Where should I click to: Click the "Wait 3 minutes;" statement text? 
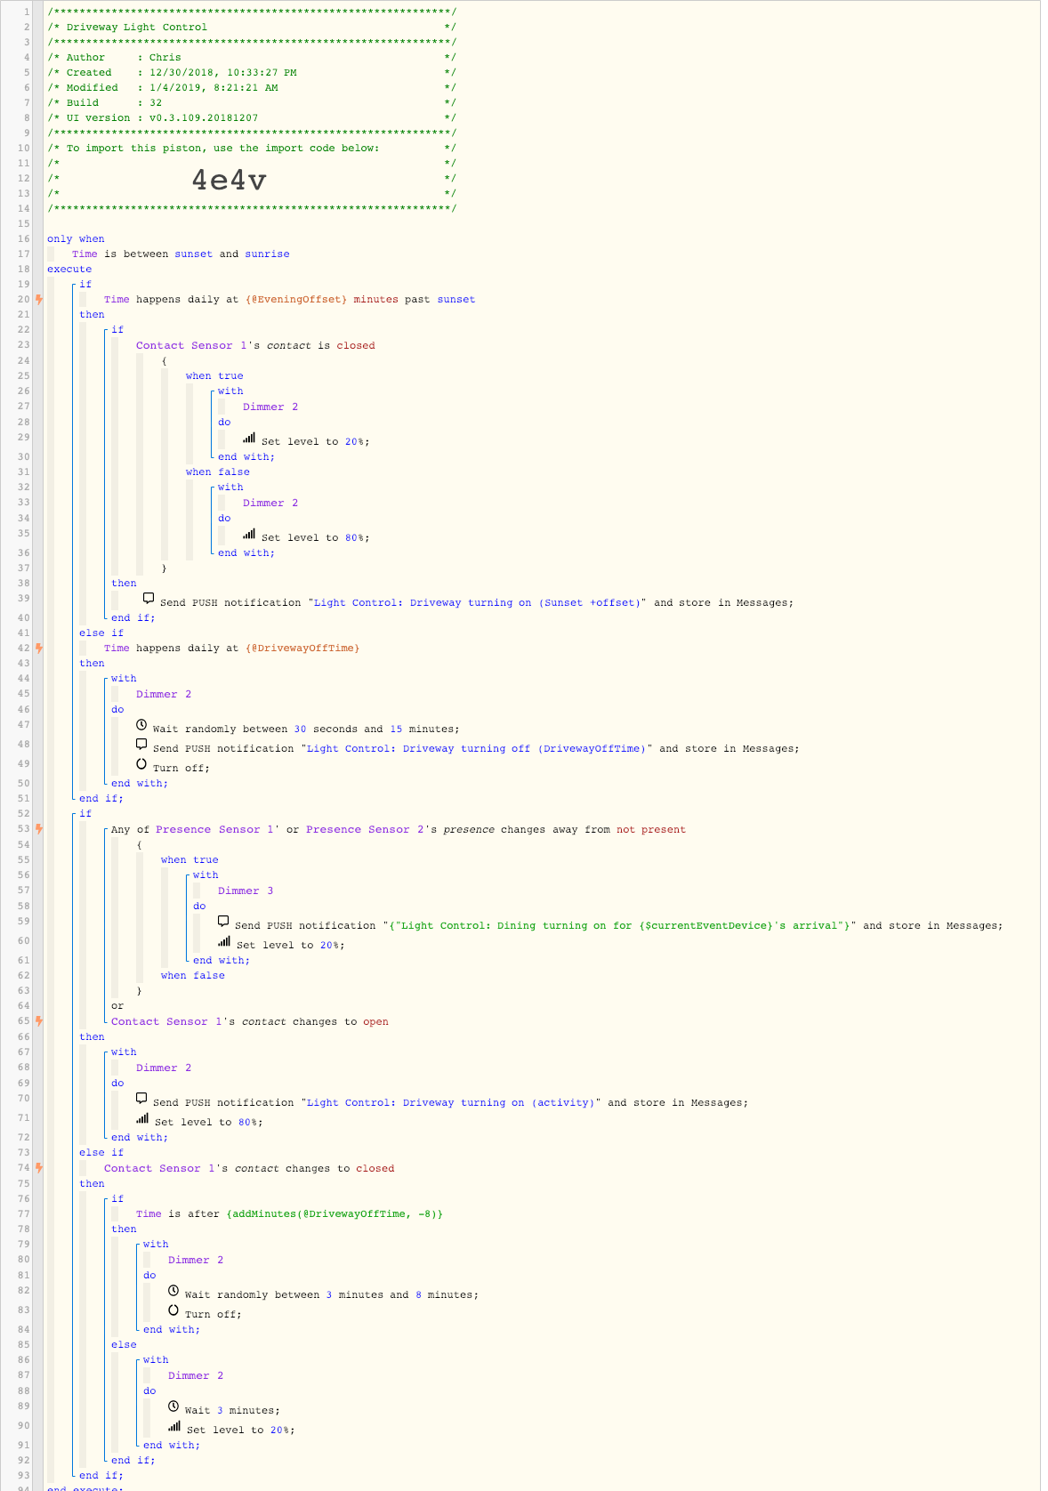pyautogui.click(x=232, y=1411)
